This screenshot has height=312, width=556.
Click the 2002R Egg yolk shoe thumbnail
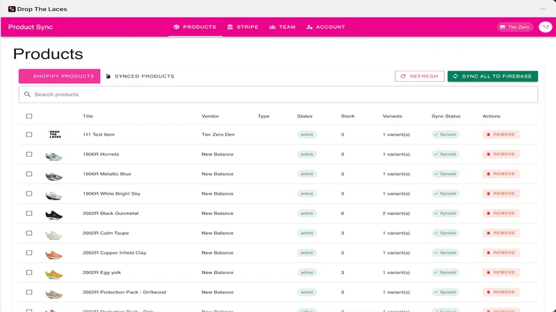pos(54,274)
